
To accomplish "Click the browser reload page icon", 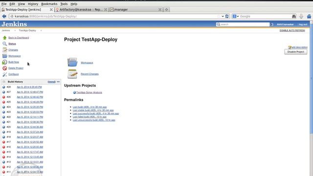I will coord(227,16).
